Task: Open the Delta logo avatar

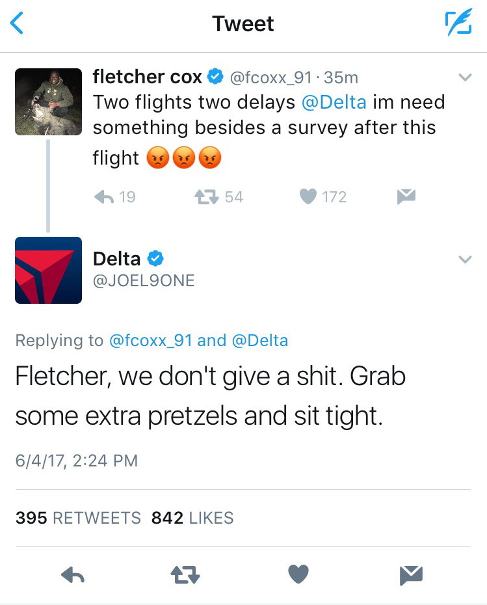Action: tap(48, 270)
